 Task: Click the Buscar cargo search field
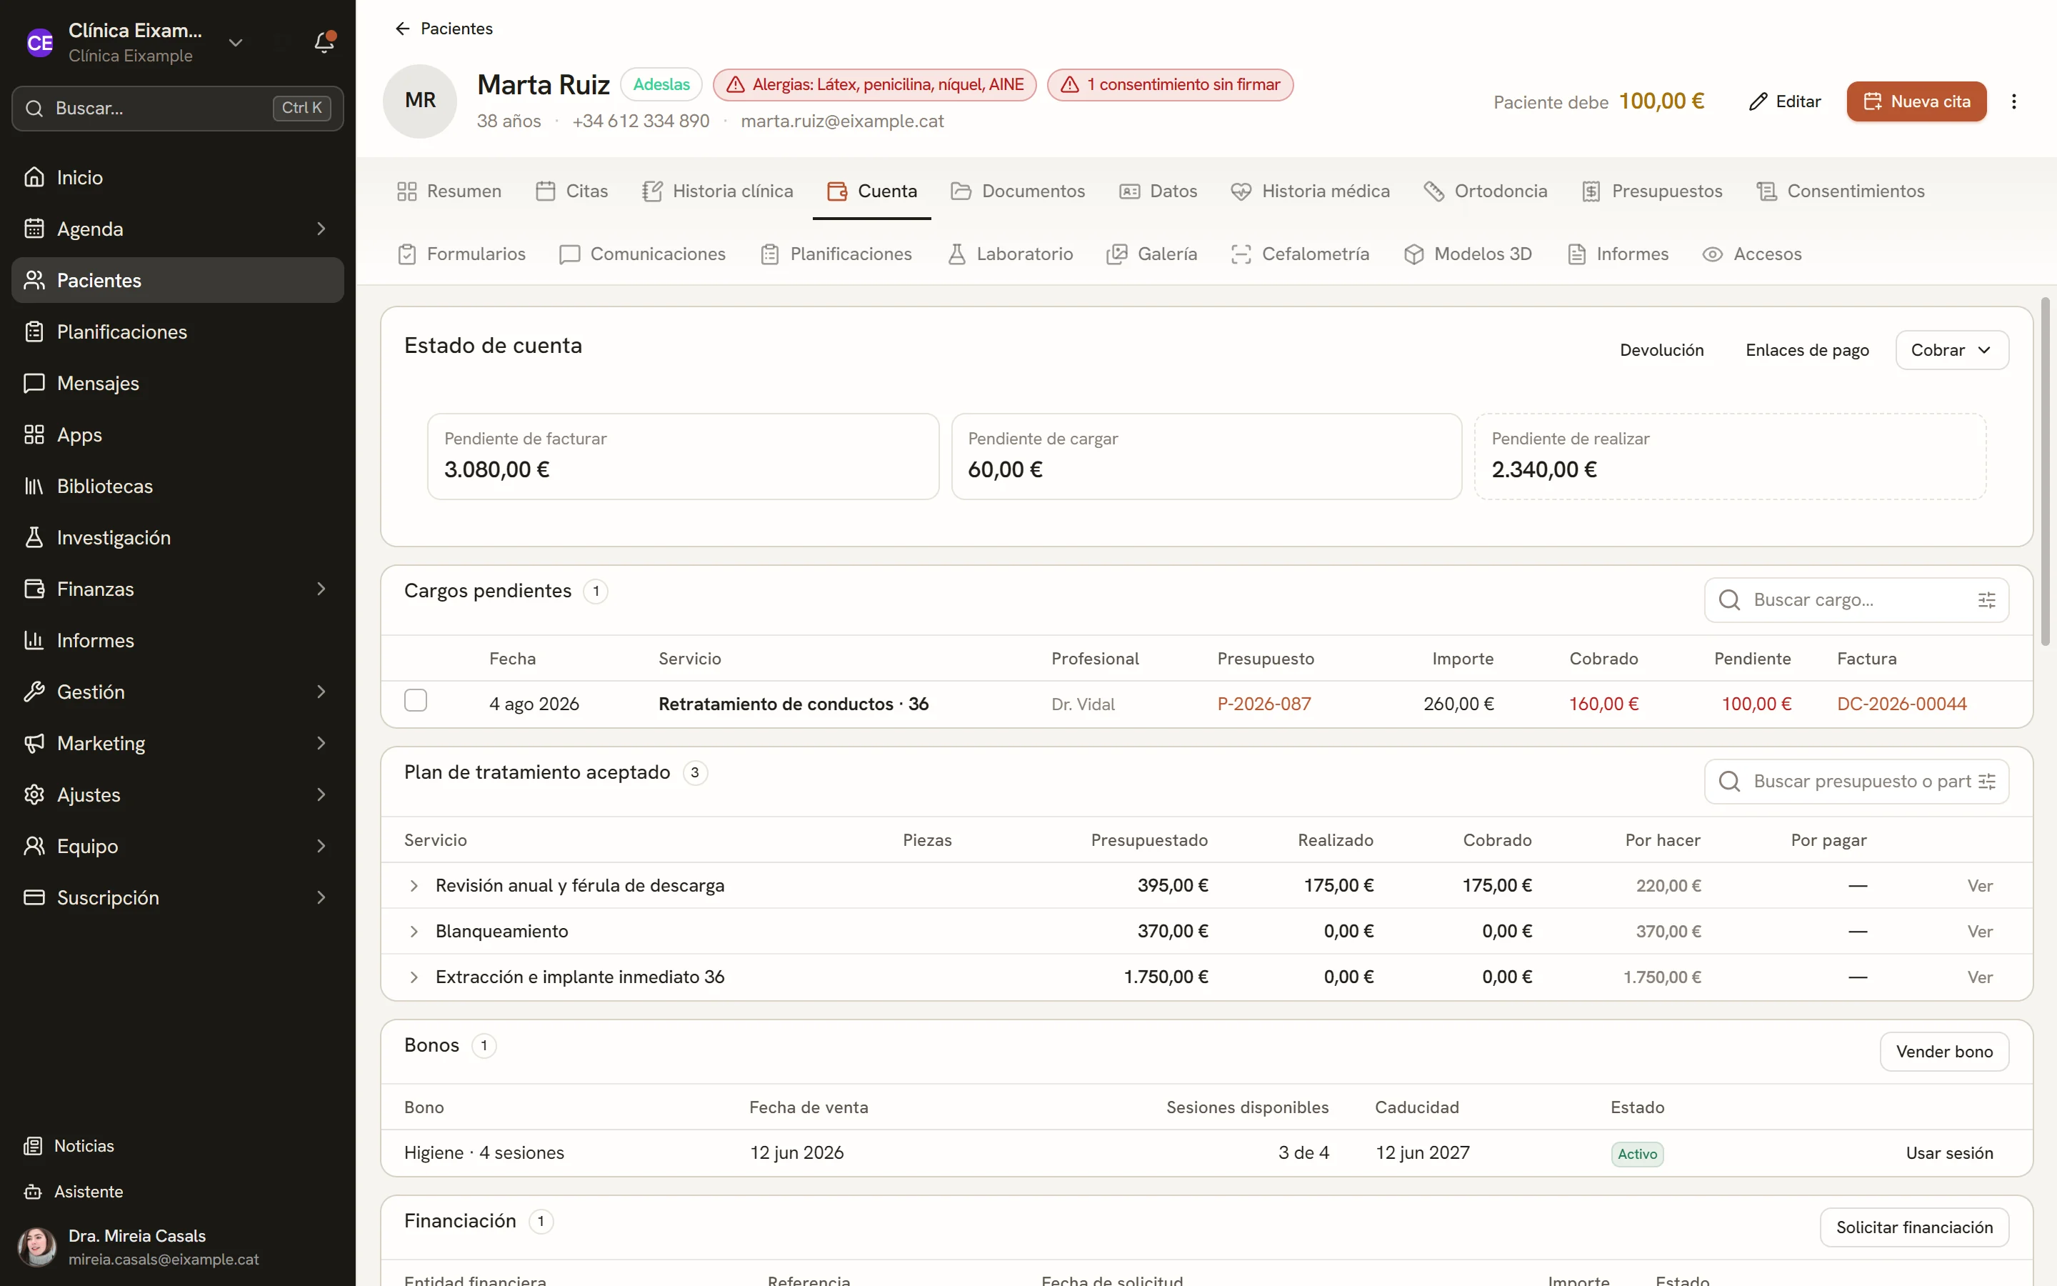tap(1856, 600)
